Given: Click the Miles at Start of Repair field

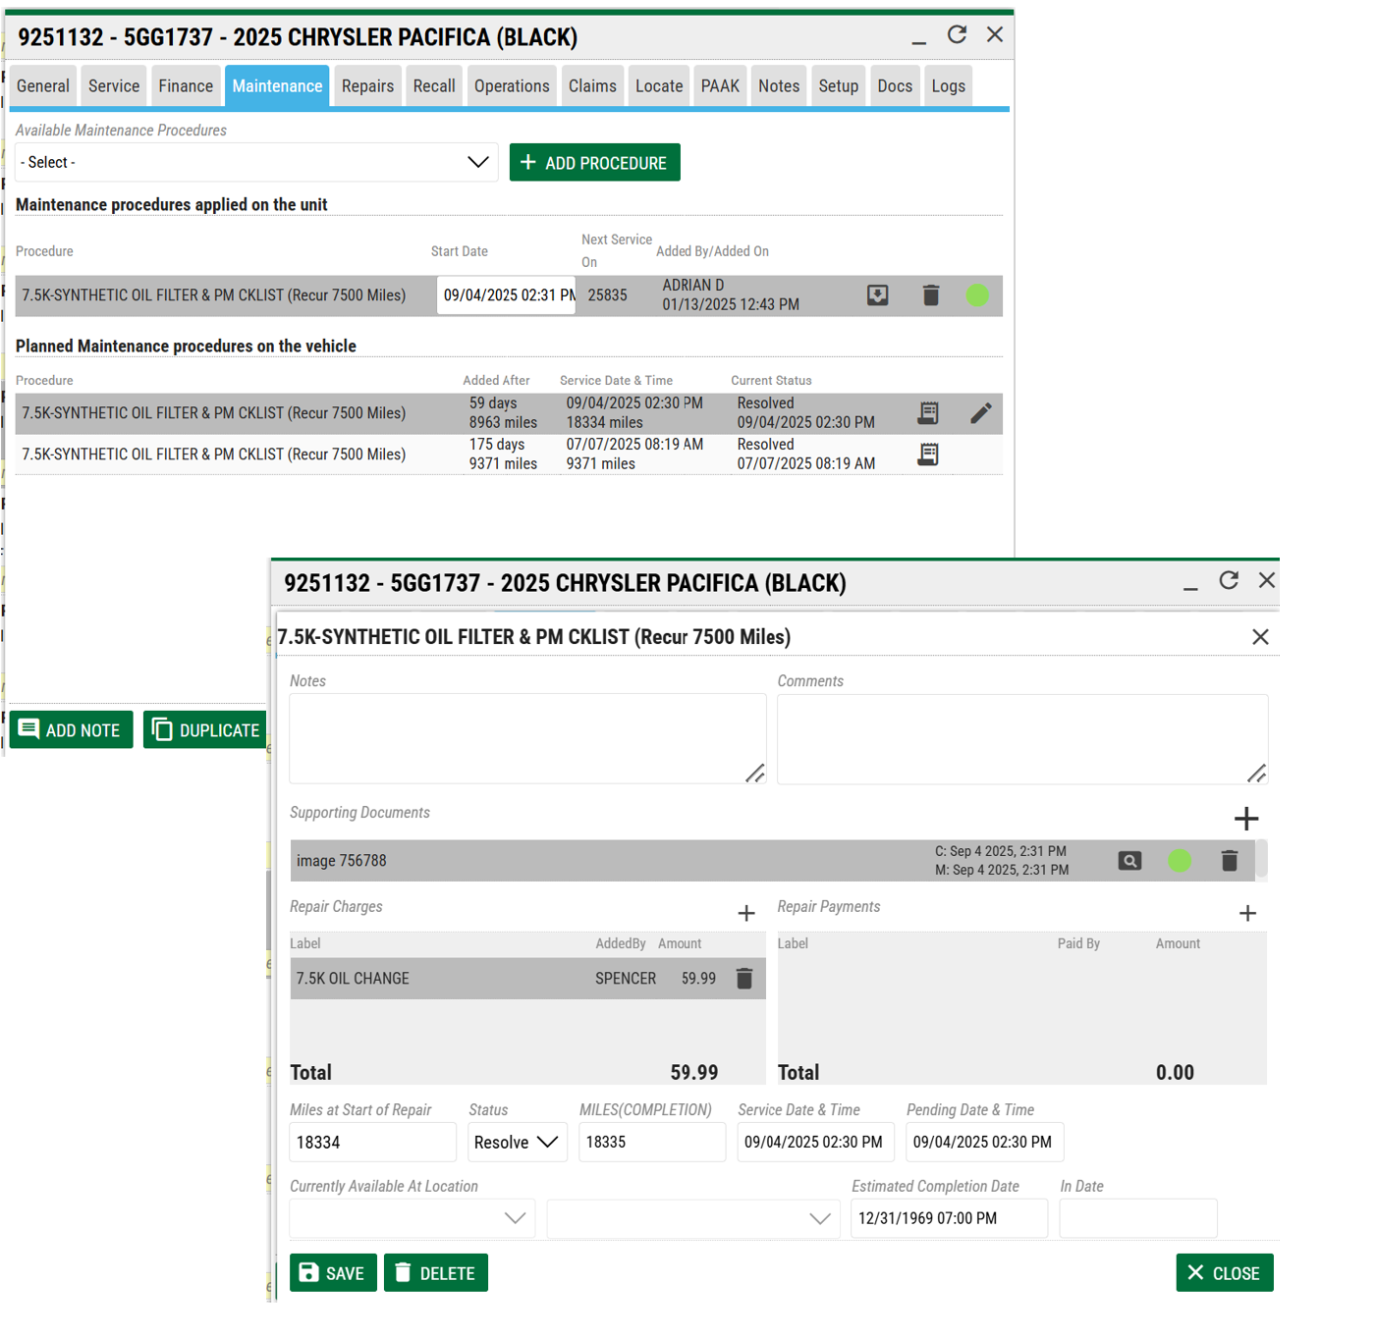Looking at the screenshot, I should [372, 1143].
